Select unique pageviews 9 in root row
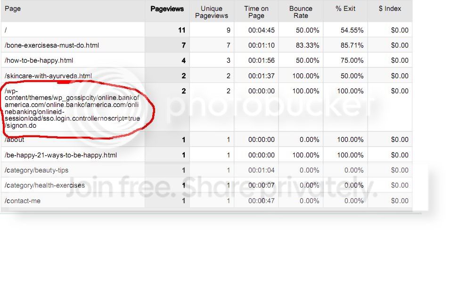Screen dimensions: 450x287 [229, 30]
